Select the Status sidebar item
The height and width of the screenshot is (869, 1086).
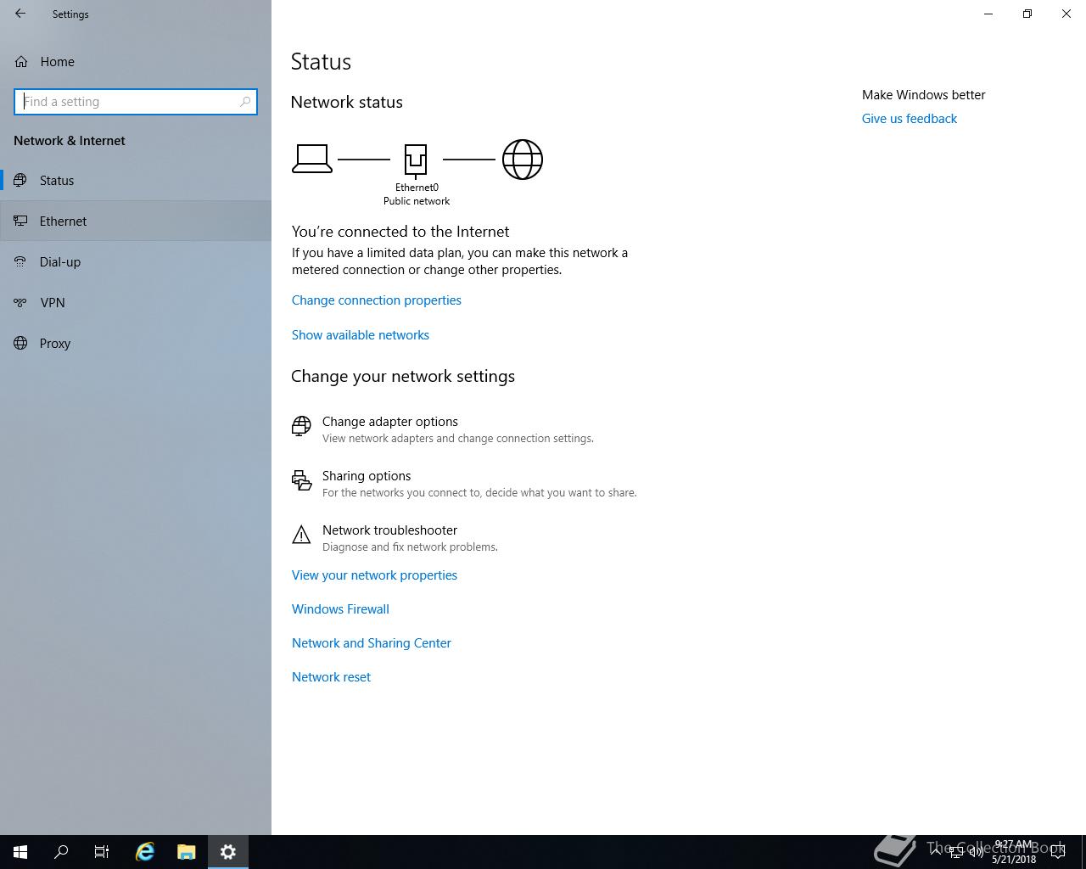(136, 180)
